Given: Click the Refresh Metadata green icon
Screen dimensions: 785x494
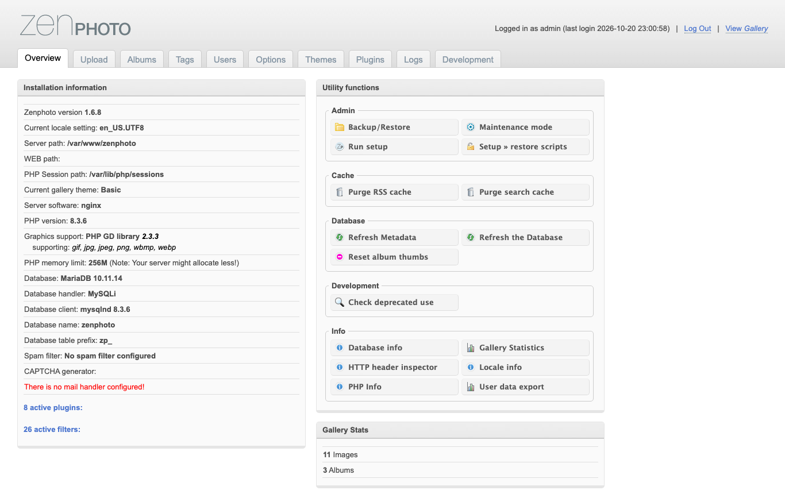Looking at the screenshot, I should [340, 237].
